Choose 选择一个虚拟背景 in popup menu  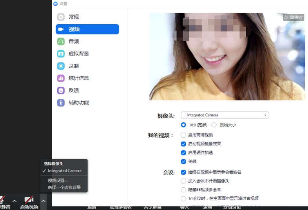point(64,187)
